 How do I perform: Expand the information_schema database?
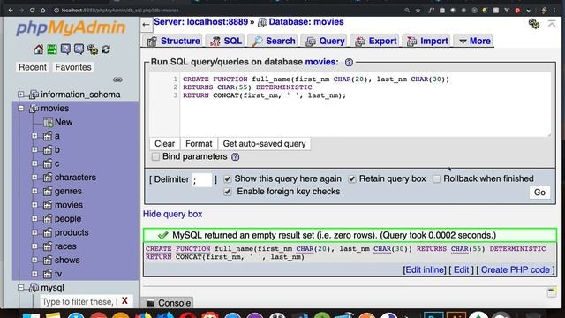tap(21, 95)
